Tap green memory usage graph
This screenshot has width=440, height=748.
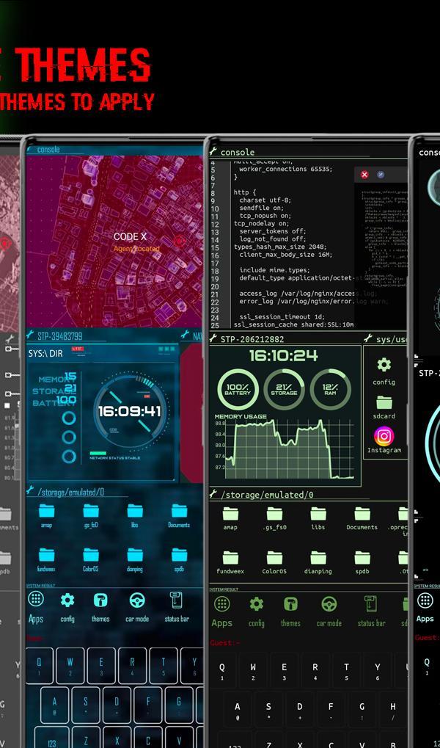[x=283, y=448]
